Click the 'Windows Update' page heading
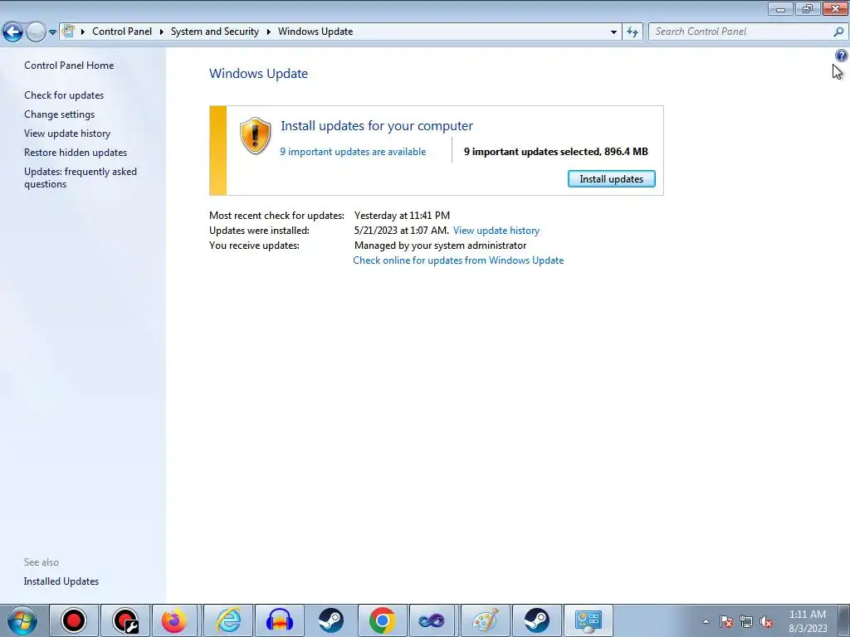Screen dimensions: 850x637 click(x=259, y=74)
